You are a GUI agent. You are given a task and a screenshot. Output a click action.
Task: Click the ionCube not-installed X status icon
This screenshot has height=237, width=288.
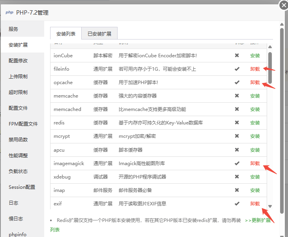(x=237, y=55)
